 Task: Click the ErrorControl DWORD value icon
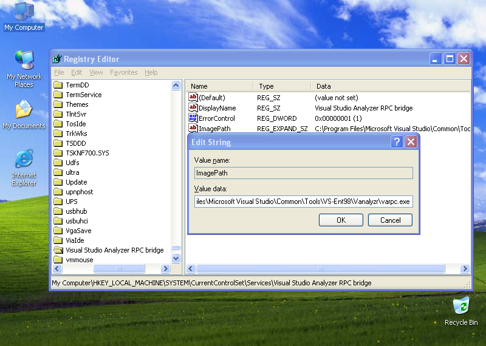point(193,118)
